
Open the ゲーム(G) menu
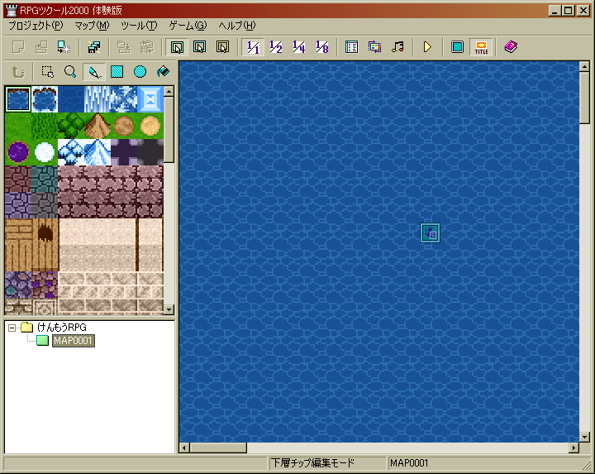tap(187, 25)
